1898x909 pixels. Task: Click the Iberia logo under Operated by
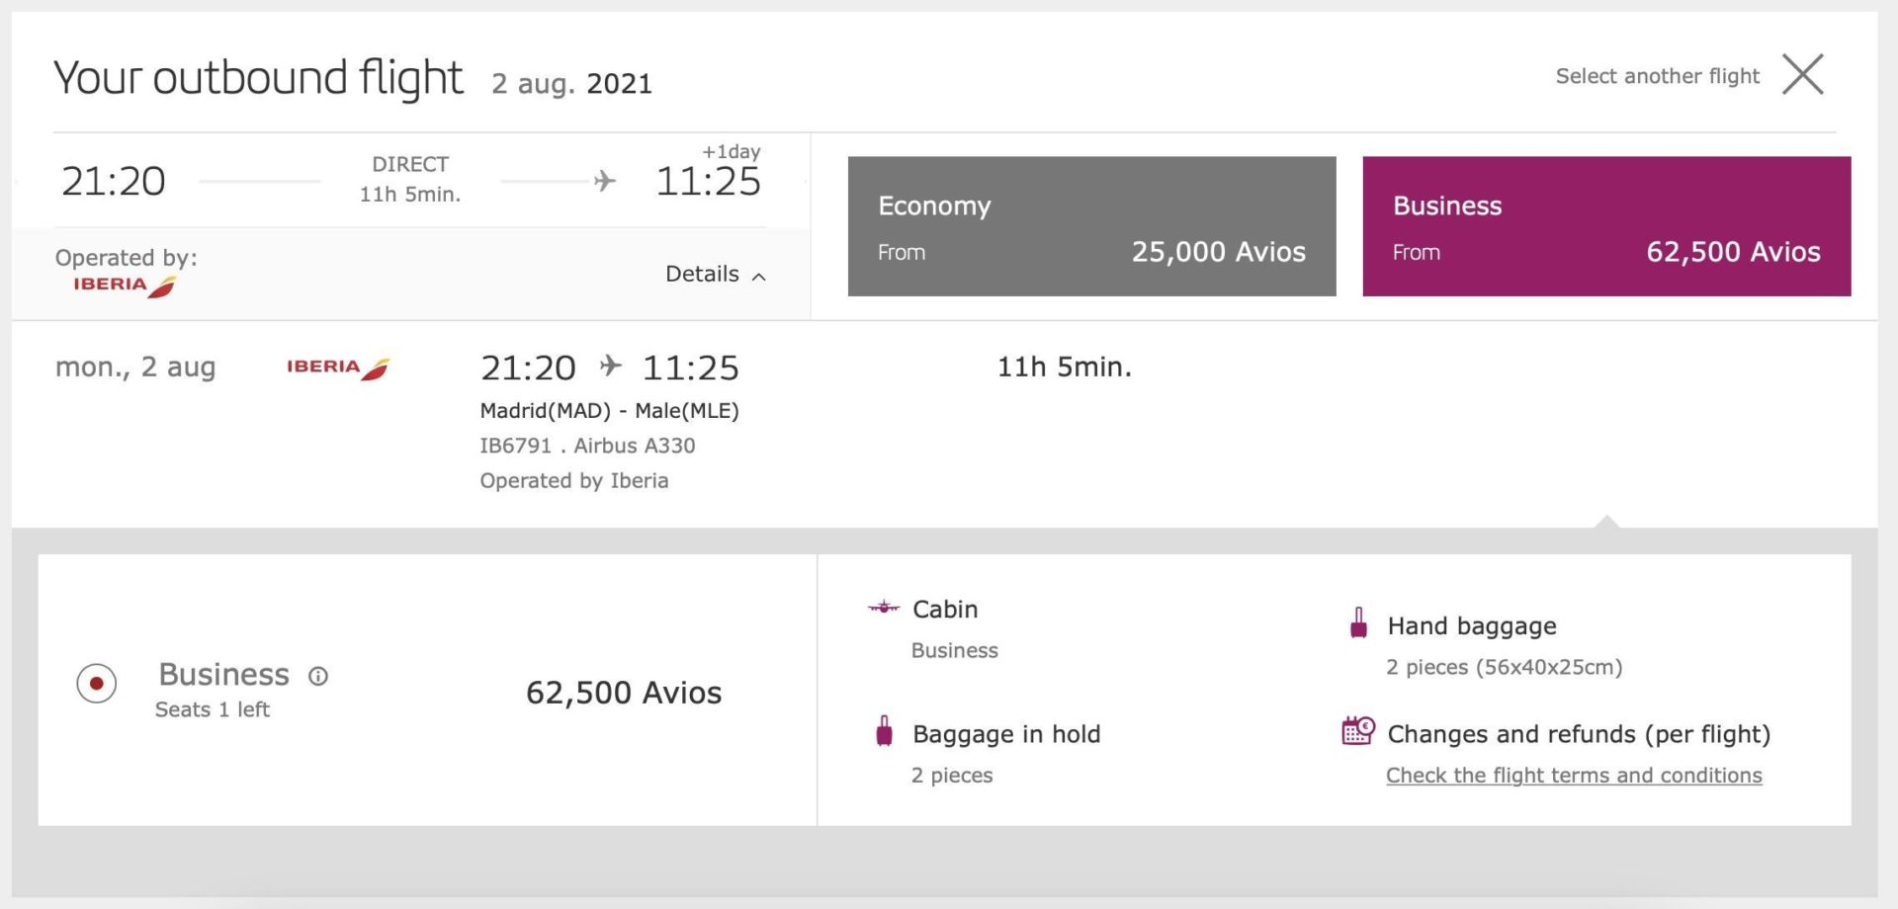125,286
